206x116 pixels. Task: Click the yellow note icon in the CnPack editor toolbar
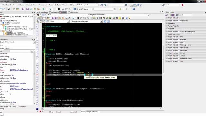click(x=120, y=18)
